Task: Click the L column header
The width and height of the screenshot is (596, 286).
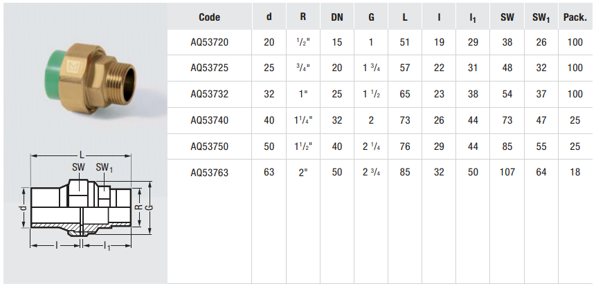Action: 405,17
